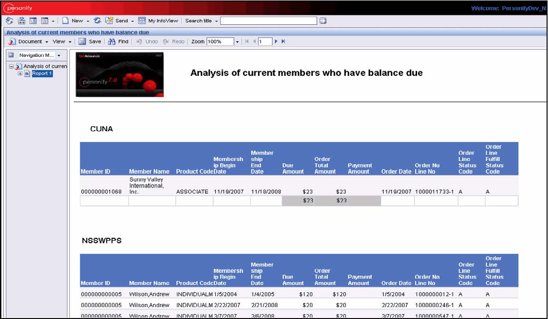Go to last page
Image resolution: width=548 pixels, height=319 pixels.
click(x=283, y=41)
